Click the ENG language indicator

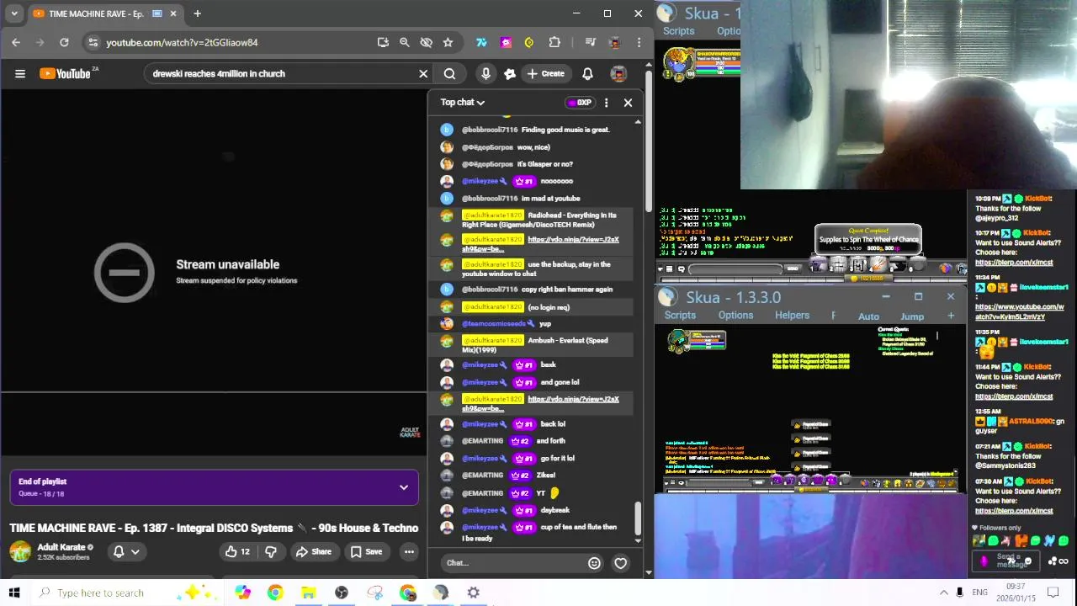click(979, 593)
